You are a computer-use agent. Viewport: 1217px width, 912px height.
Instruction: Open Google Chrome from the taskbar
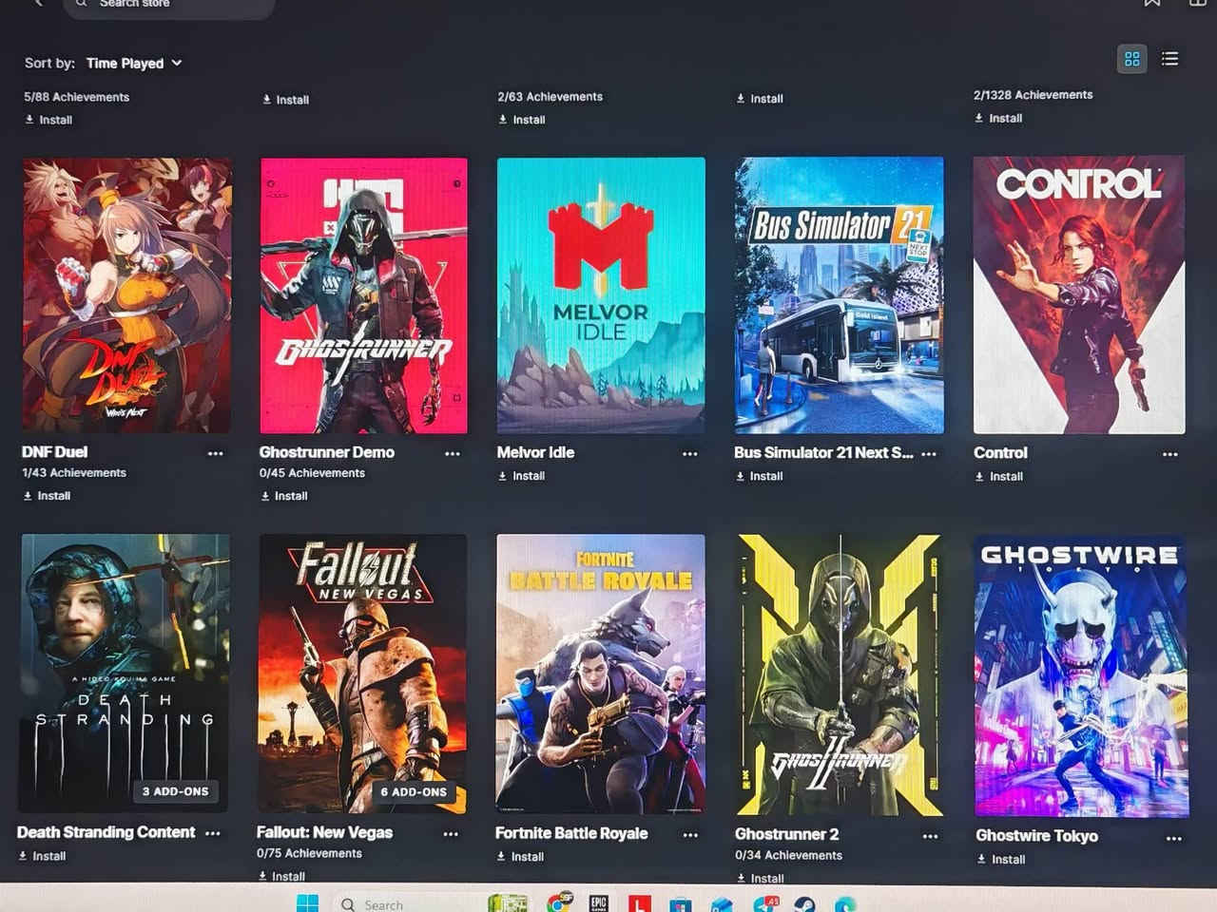point(560,902)
